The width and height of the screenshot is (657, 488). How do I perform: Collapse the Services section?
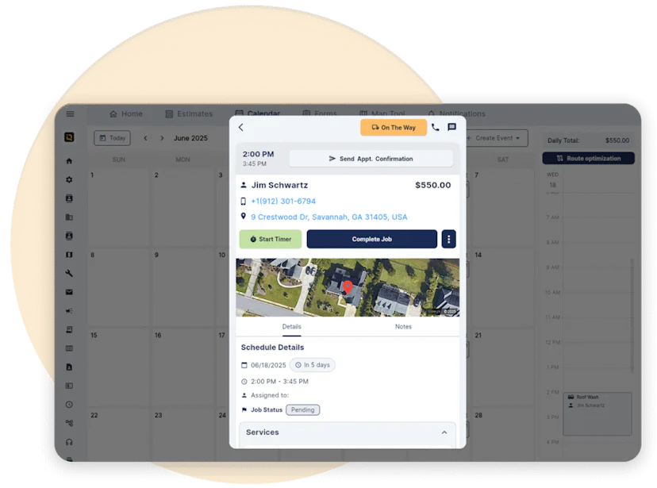(444, 432)
